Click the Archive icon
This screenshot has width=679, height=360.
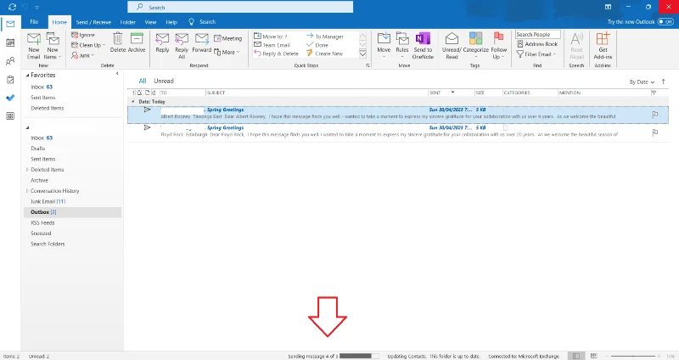pos(137,38)
